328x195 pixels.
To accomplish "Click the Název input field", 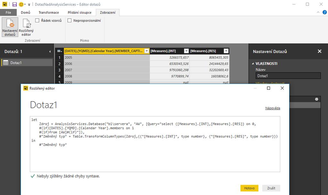I will (288, 76).
